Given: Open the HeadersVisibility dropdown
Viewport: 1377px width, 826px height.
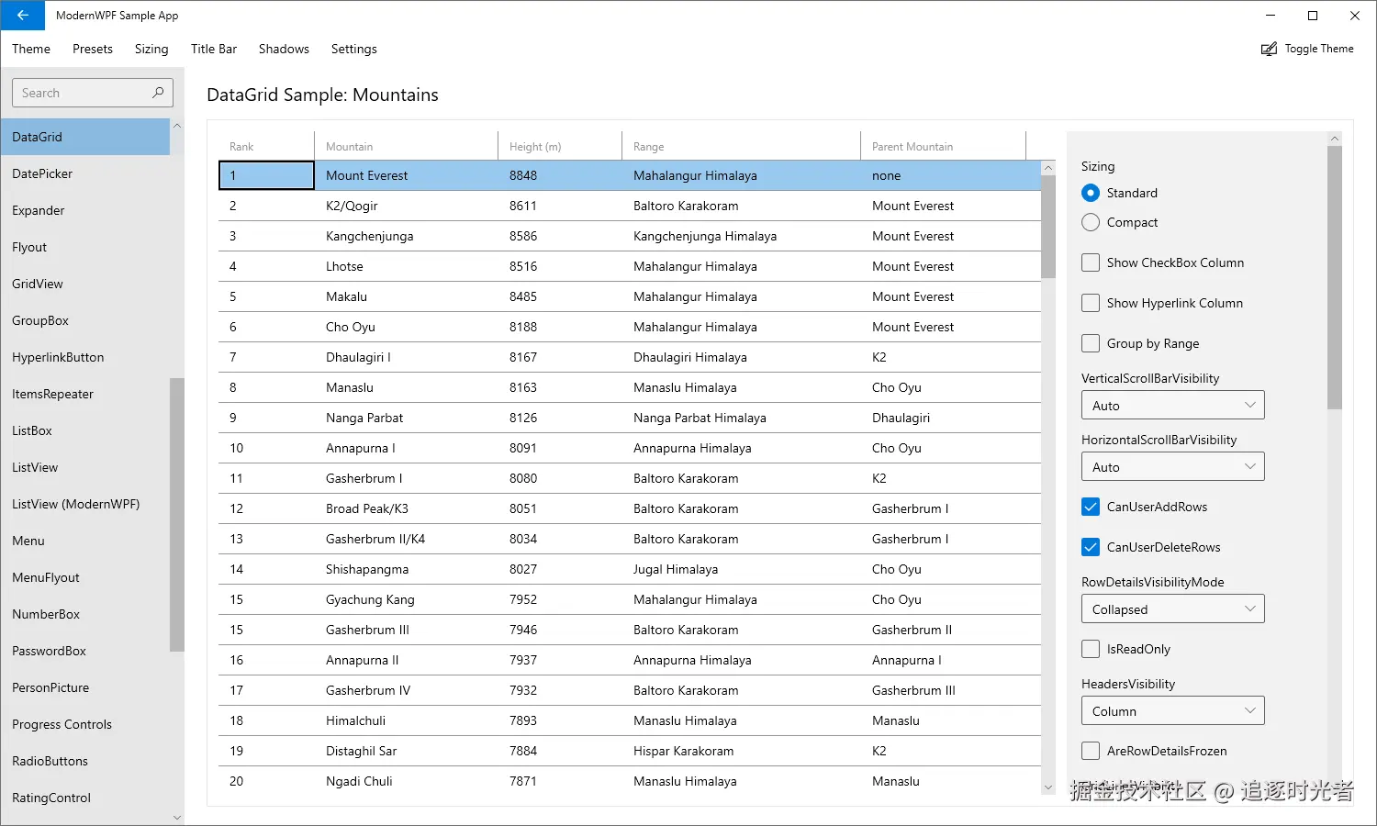Looking at the screenshot, I should coord(1172,711).
